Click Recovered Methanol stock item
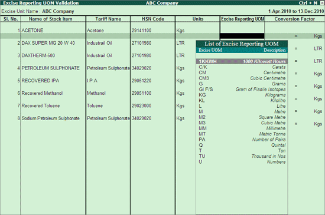Viewport: 325px width, 215px height. click(x=42, y=93)
